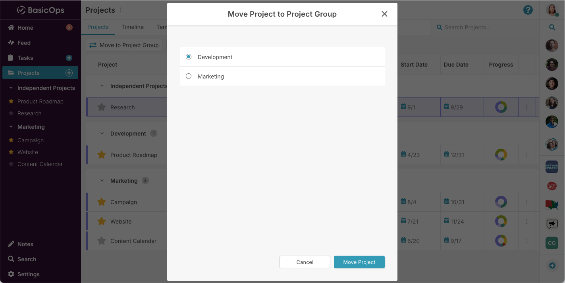The image size is (565, 283).
Task: Click the BasicOps logo
Action: (x=40, y=10)
